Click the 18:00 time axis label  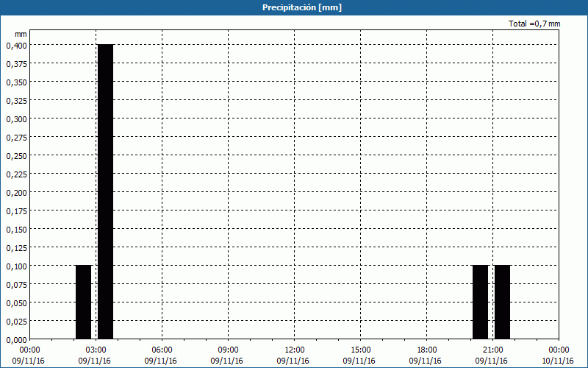427,350
